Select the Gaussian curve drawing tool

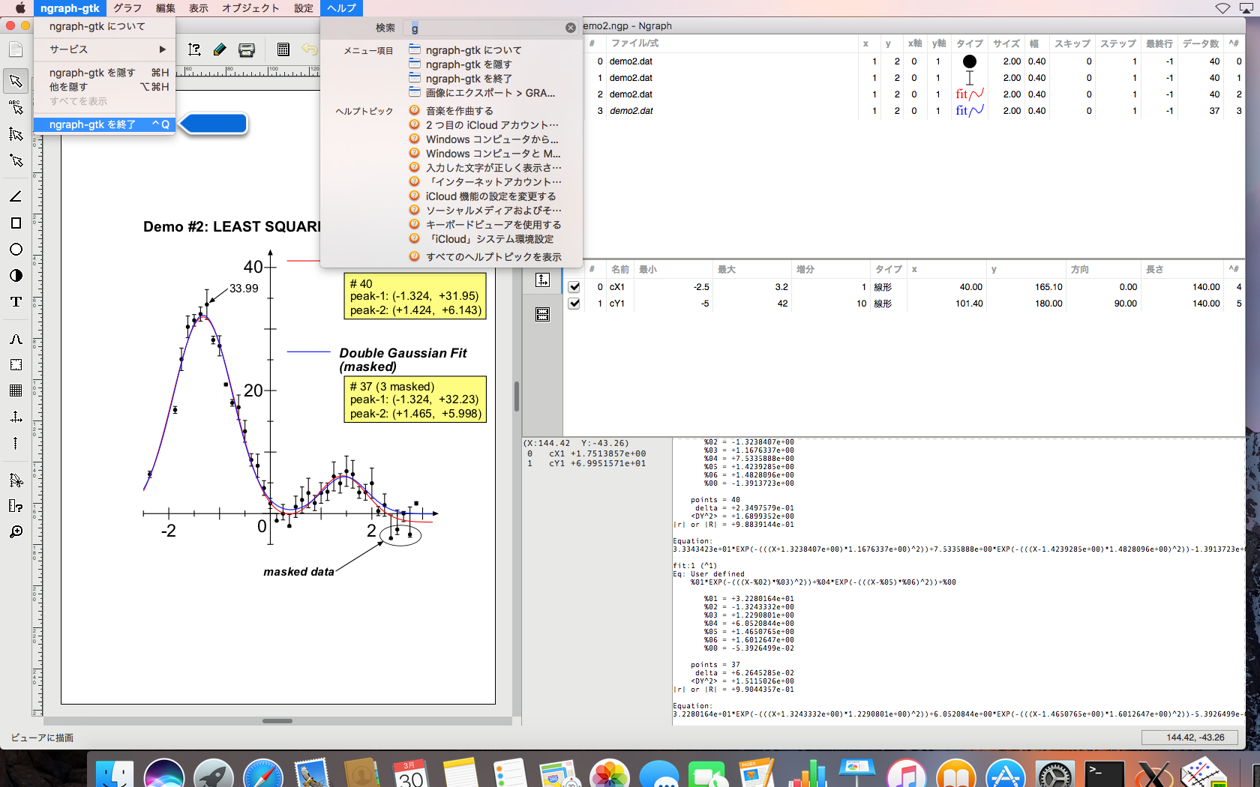pyautogui.click(x=15, y=339)
